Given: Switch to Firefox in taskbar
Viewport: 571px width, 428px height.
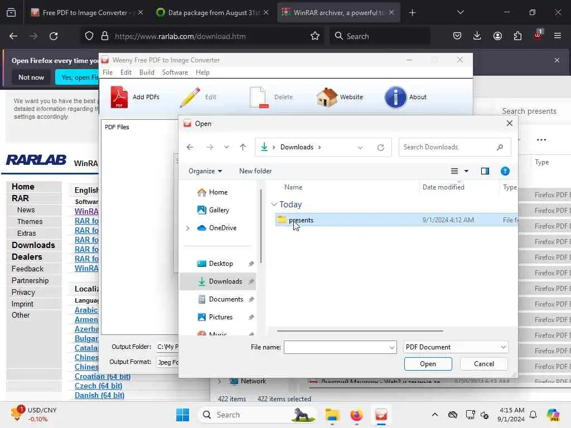Looking at the screenshot, I should coord(356,415).
